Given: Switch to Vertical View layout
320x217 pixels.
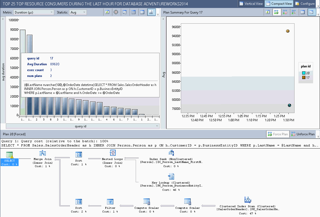Looking at the screenshot, I should point(251,4).
